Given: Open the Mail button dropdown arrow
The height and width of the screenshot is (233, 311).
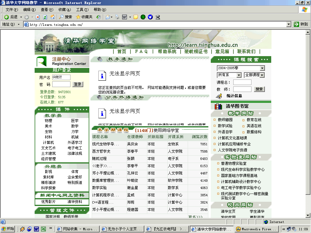Looking at the screenshot, I should pos(111,17).
